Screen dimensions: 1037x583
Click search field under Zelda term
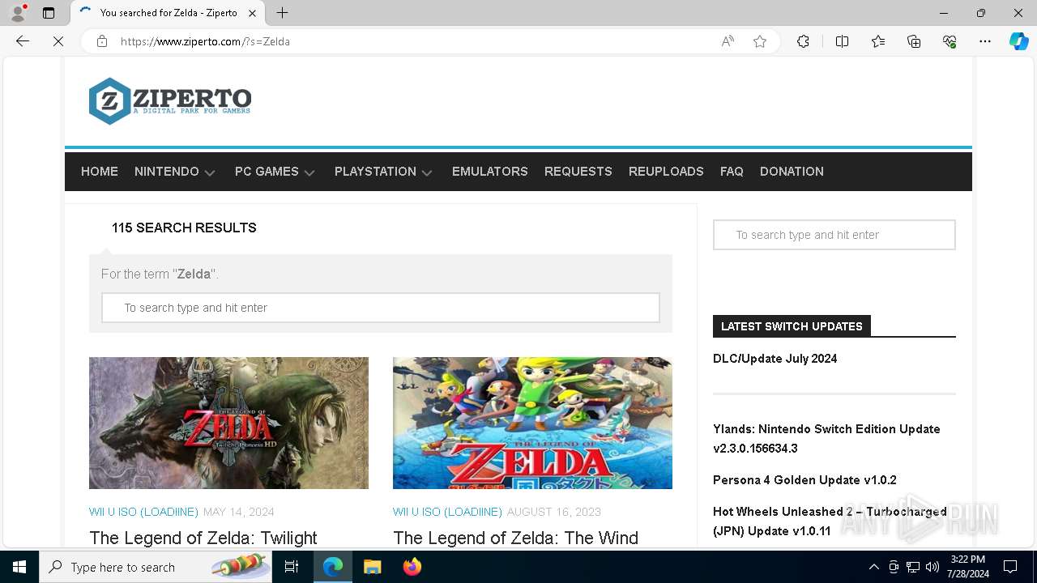[x=381, y=308]
